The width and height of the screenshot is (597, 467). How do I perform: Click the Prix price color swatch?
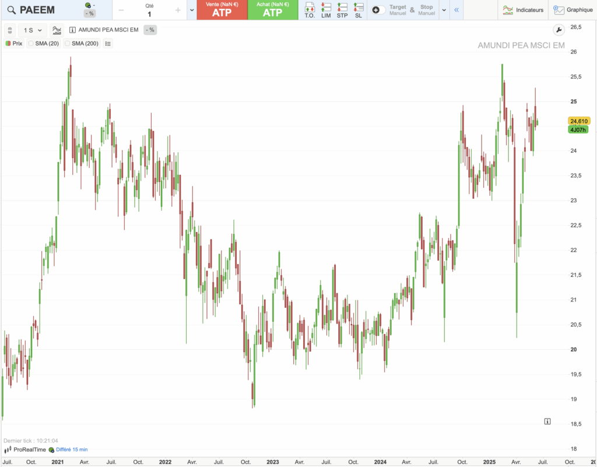click(x=8, y=43)
